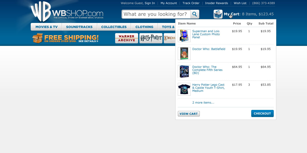Click the Warner Archive logo badge

click(x=126, y=38)
